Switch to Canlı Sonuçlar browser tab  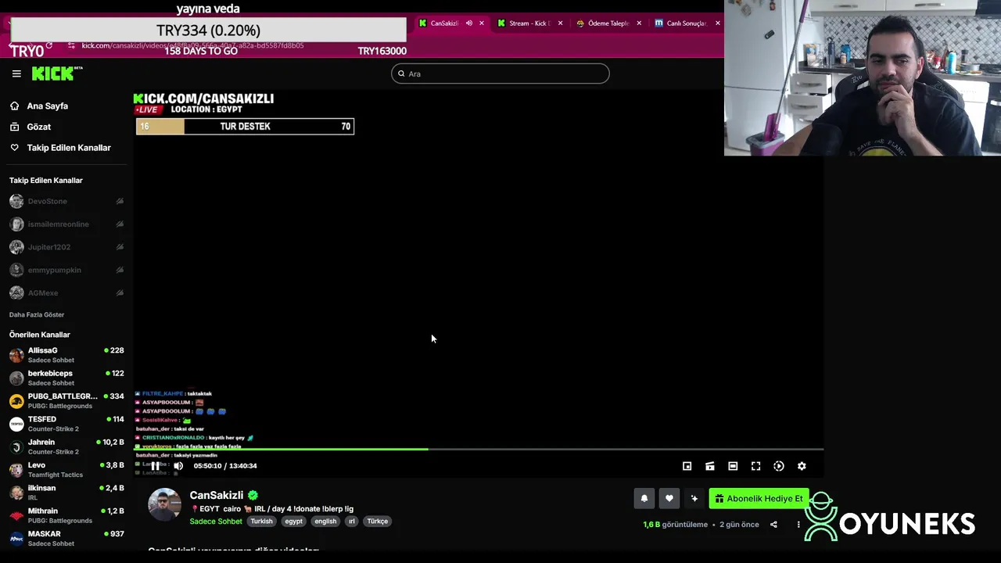687,23
